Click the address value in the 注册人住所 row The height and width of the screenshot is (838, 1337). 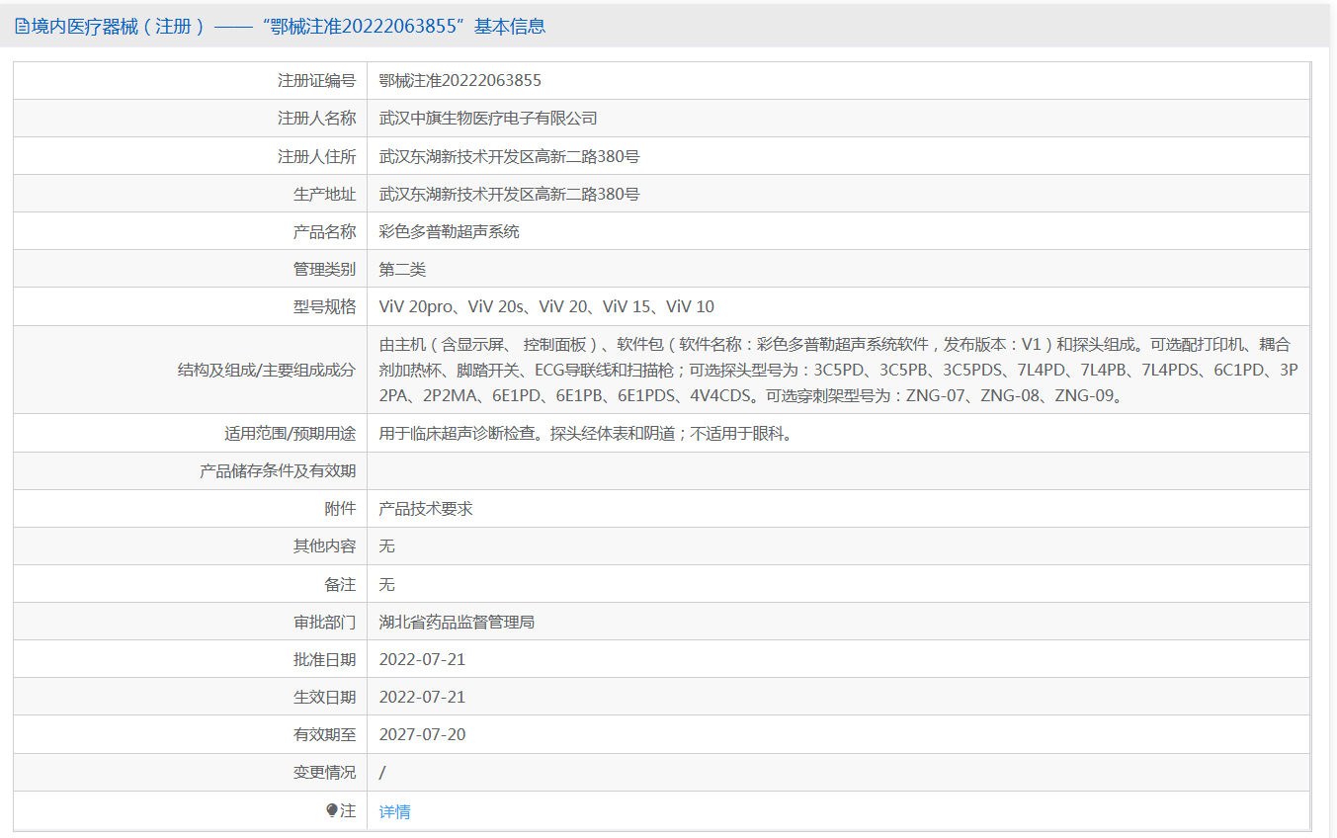[510, 156]
